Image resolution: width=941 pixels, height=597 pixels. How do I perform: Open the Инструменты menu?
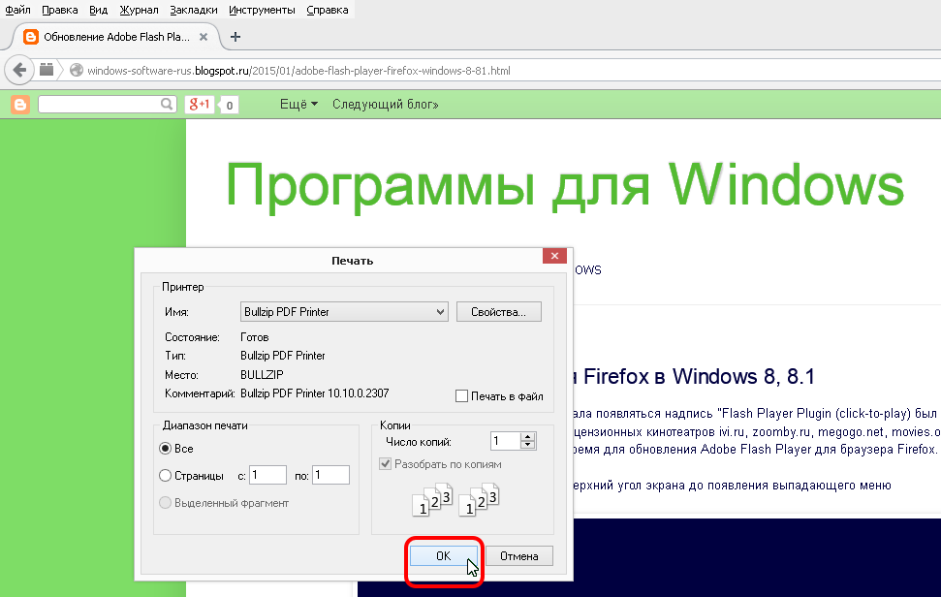tap(262, 10)
